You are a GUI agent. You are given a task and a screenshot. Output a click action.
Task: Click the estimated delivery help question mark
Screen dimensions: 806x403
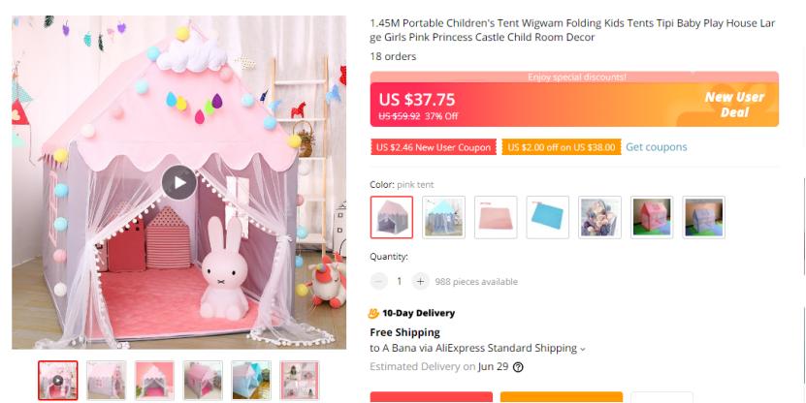pyautogui.click(x=518, y=367)
